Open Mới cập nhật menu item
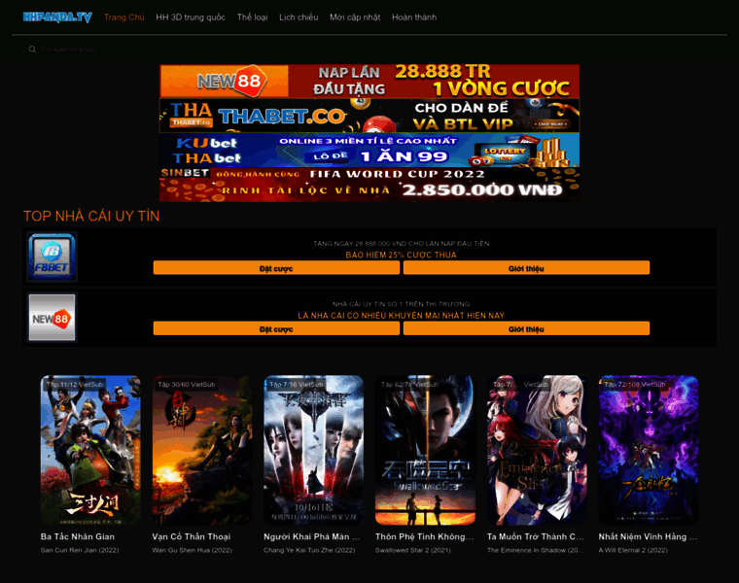 (355, 17)
